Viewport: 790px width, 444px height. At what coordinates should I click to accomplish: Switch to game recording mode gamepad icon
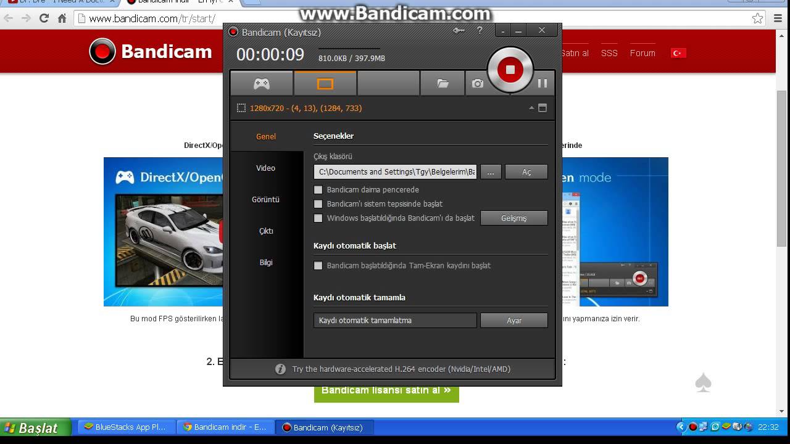click(262, 83)
